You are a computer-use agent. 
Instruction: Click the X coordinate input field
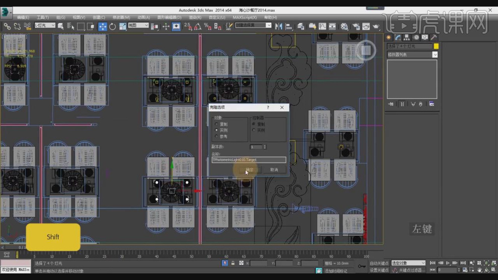click(x=258, y=263)
